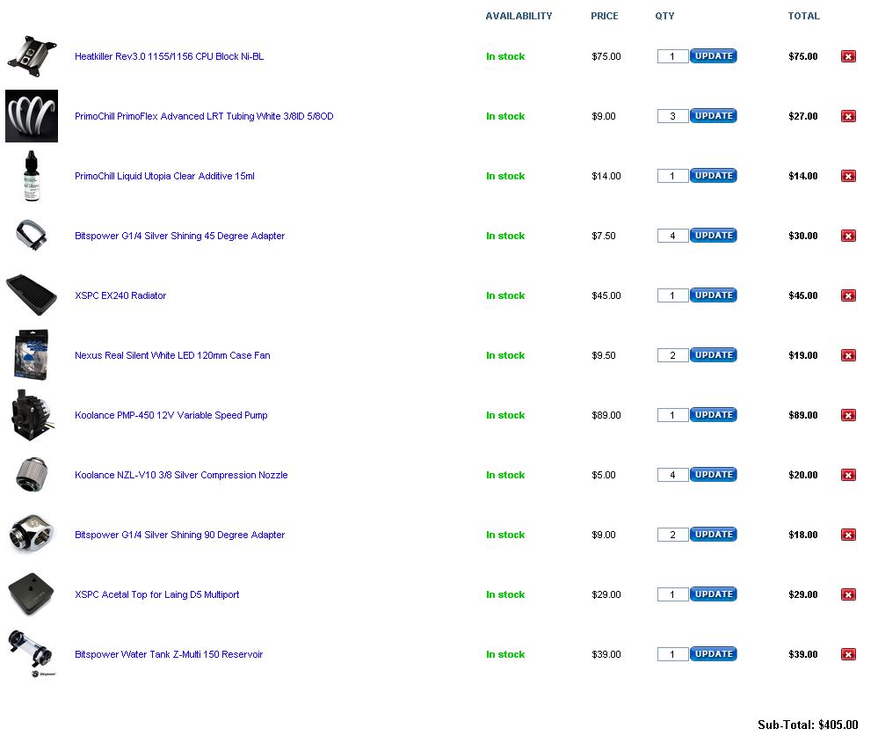The width and height of the screenshot is (878, 736).
Task: Update quantity for PrimoFlex Tubing
Action: 714,116
